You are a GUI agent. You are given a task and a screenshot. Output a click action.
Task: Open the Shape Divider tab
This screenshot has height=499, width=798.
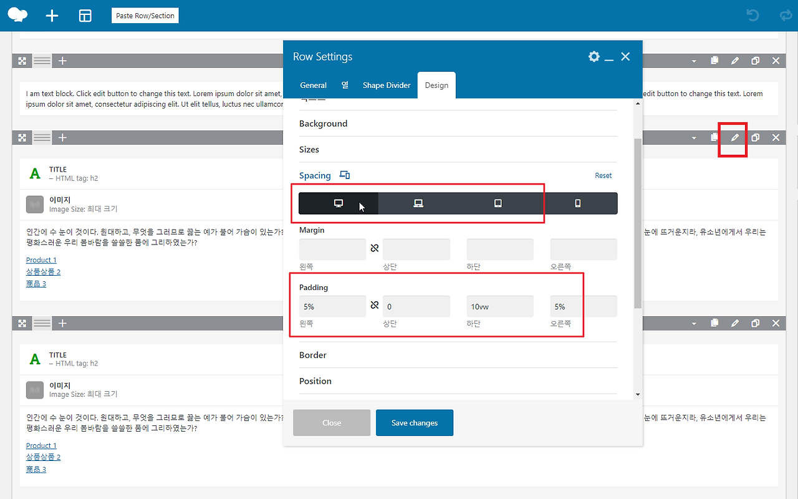(x=387, y=85)
